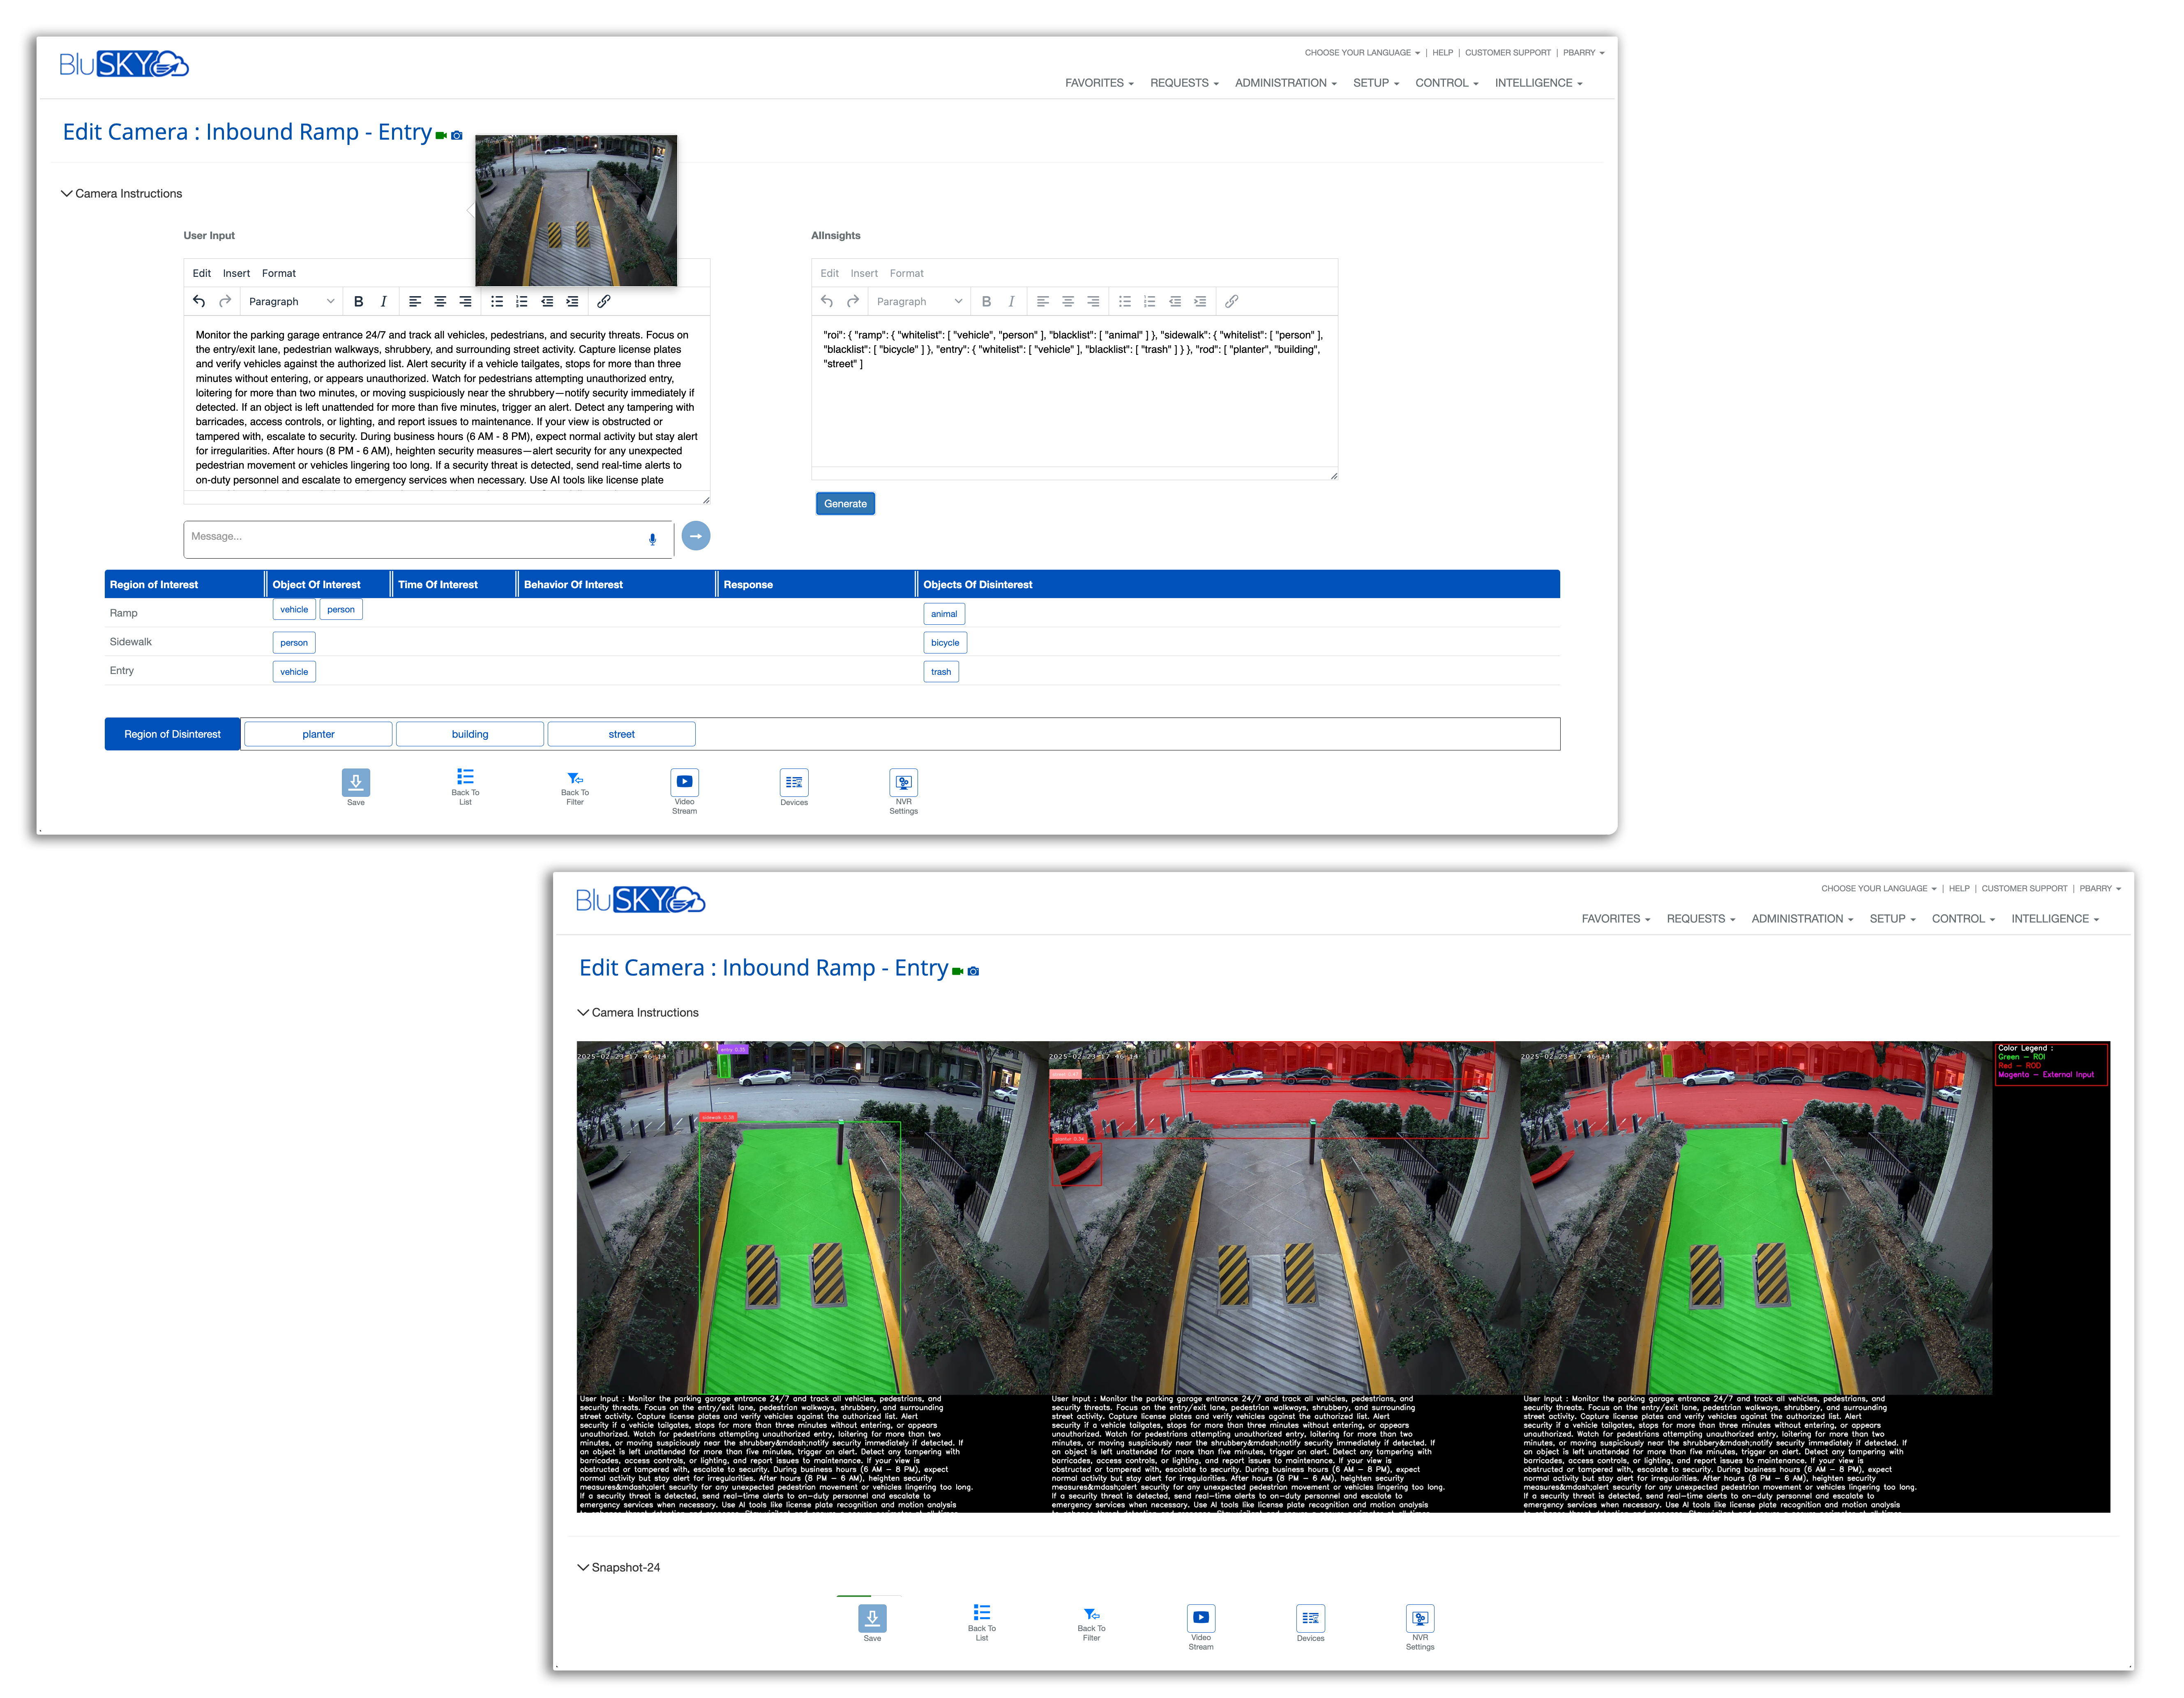Open Setup menu in the top window
Screen dimensions: 2184x1698
point(1376,83)
